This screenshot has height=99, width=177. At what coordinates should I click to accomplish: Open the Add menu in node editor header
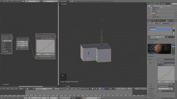pyautogui.click(x=14, y=89)
